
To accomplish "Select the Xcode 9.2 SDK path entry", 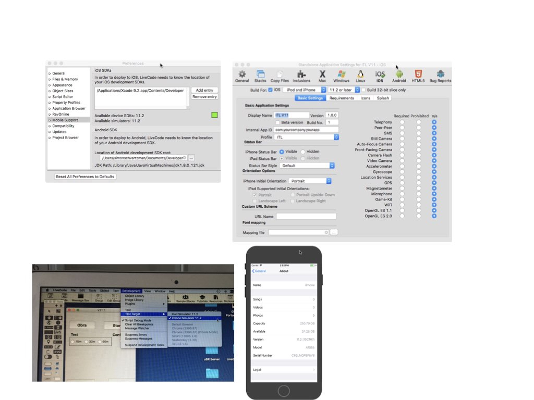I will point(140,91).
